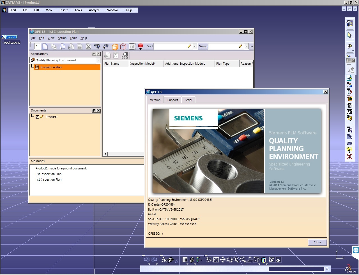Click the top workbench icon in right toolbar
The height and width of the screenshot is (275, 359).
pos(349,23)
